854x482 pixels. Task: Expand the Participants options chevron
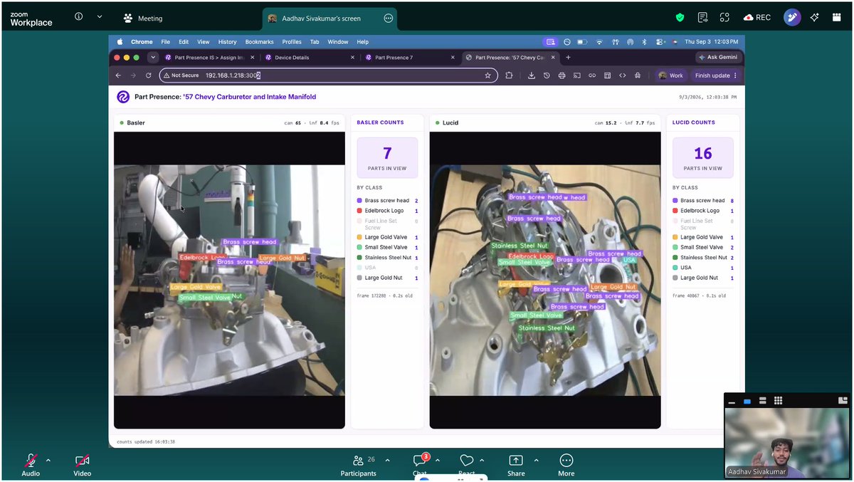[387, 461]
